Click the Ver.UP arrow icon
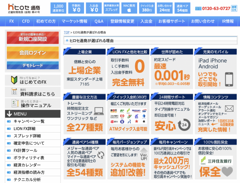 (x=144, y=154)
